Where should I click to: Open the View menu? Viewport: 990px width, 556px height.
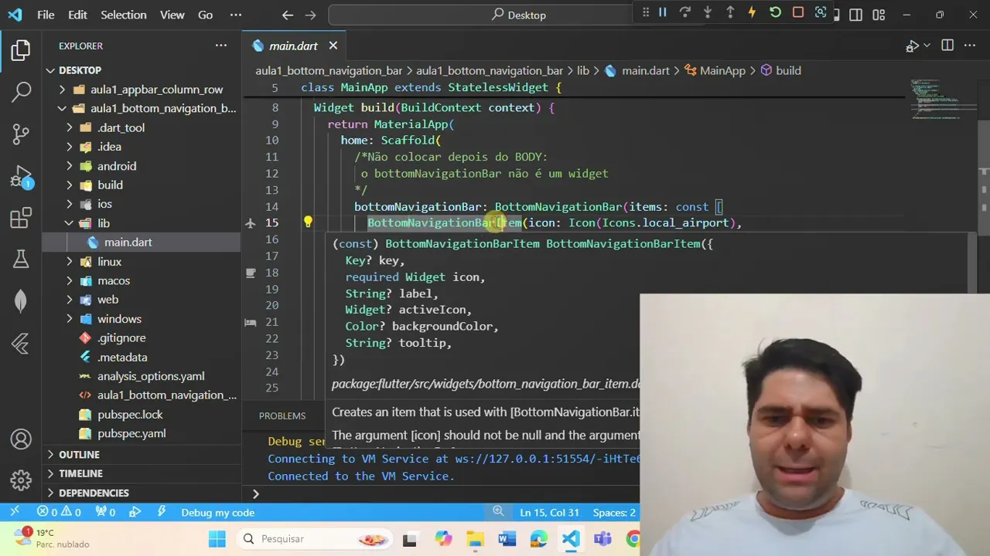click(172, 15)
